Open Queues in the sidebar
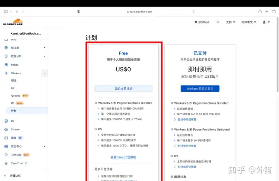The width and height of the screenshot is (279, 181). point(15,96)
